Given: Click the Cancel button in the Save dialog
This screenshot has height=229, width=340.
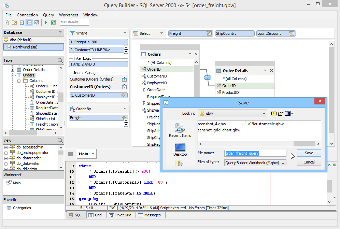Looking at the screenshot, I should (309, 162).
